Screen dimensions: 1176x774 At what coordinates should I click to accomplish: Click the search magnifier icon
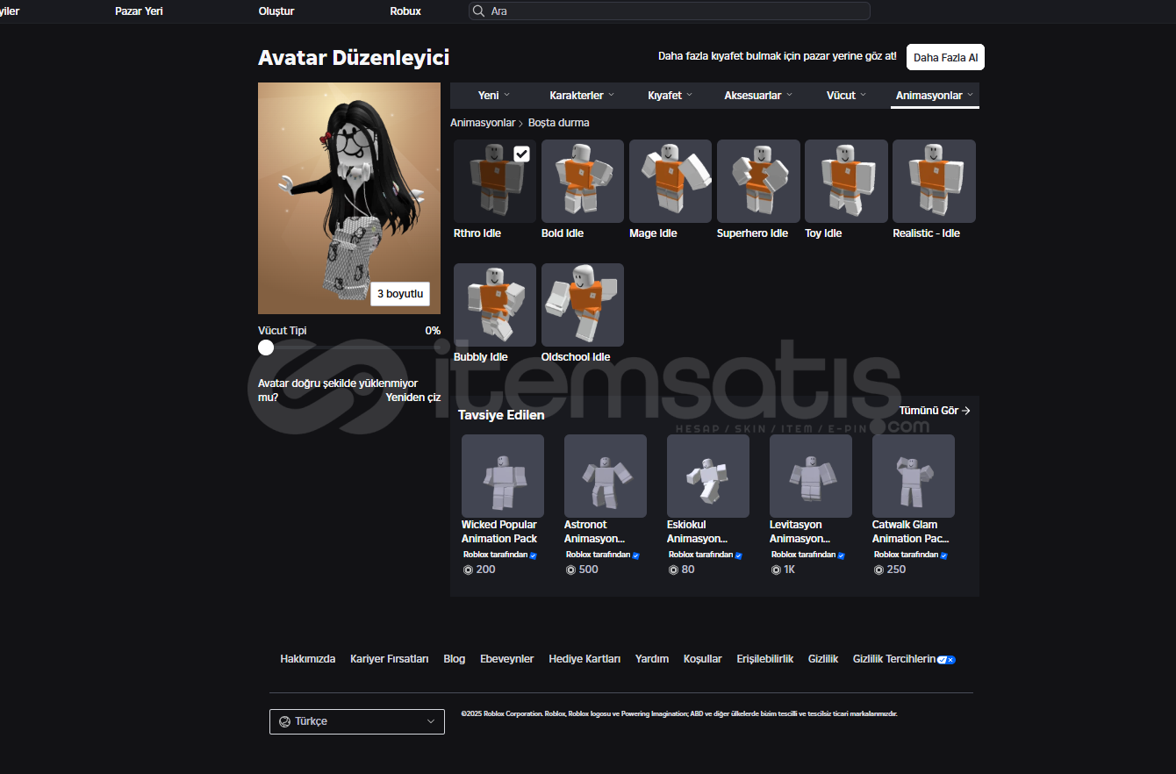pos(478,11)
